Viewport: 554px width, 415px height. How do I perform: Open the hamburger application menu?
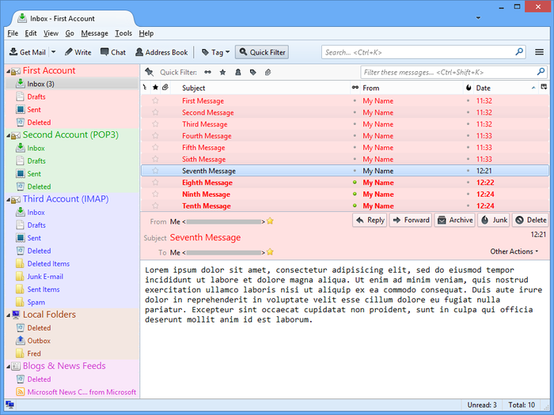pos(539,52)
